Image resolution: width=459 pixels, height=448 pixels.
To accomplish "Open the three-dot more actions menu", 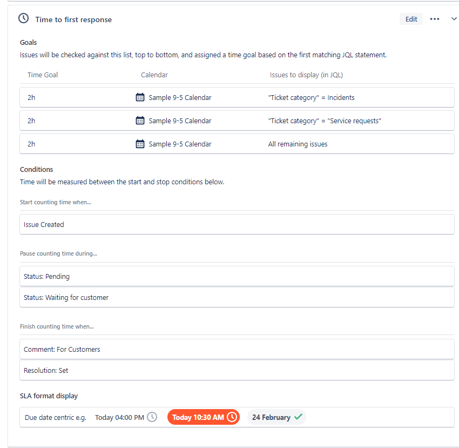I will (434, 19).
